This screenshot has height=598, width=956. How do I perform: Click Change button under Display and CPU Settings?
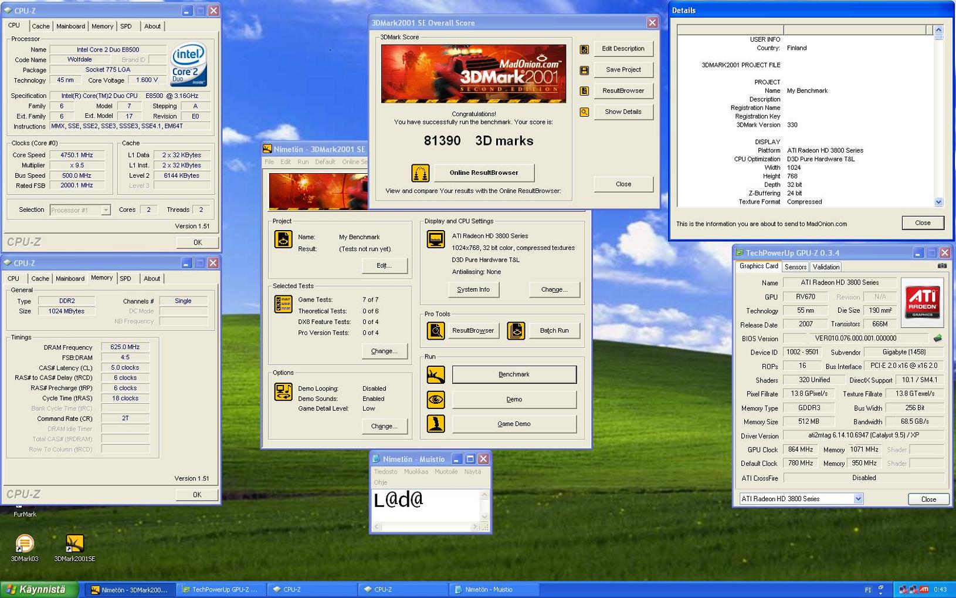point(554,289)
